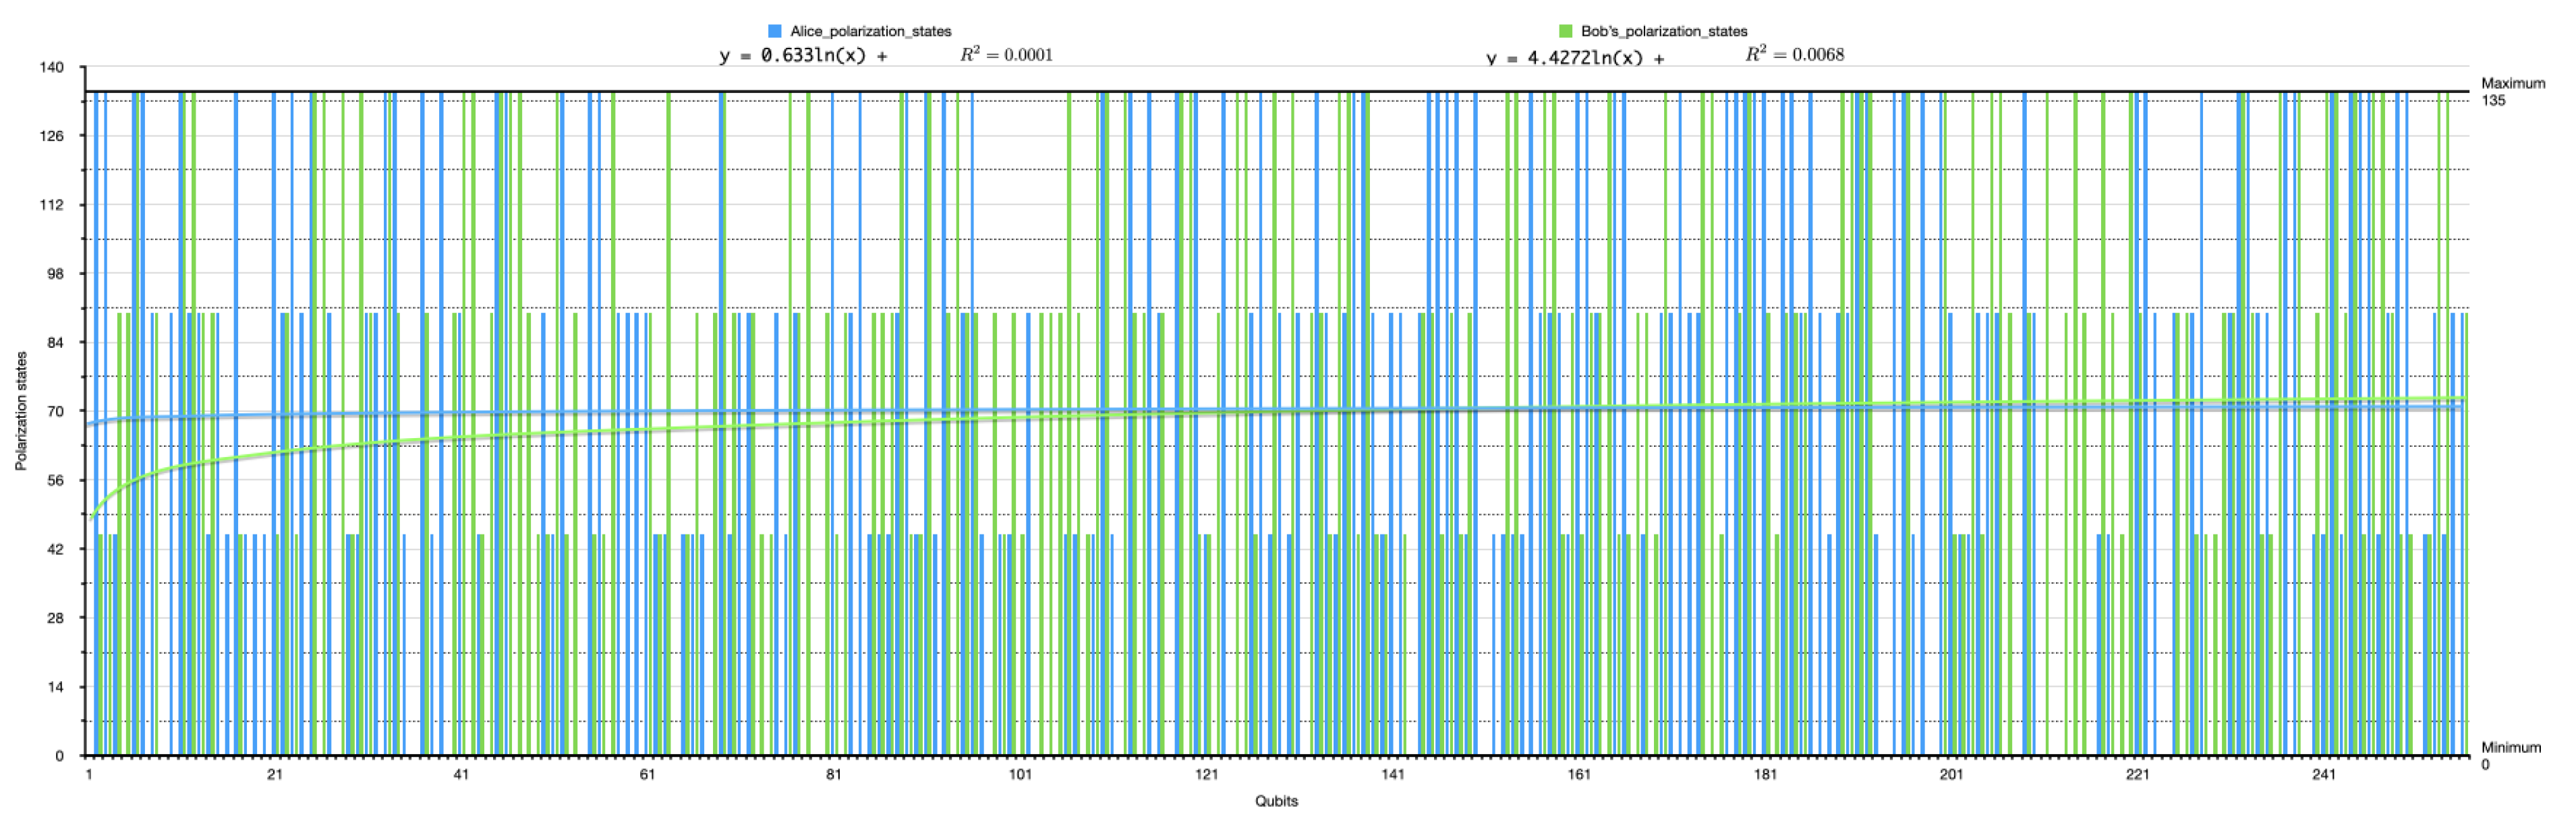2576x829 pixels.
Task: Select the Polarization states y-axis title
Action: coord(21,410)
